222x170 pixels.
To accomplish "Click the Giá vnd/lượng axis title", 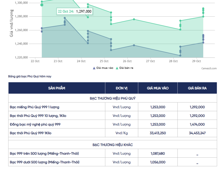I will click(11, 23).
